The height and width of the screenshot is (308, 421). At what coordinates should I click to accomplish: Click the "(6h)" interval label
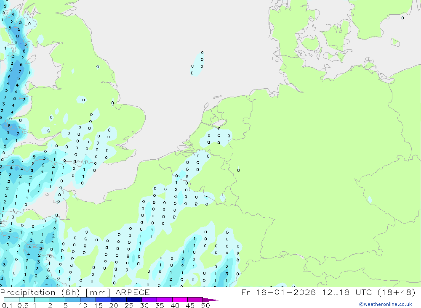(x=71, y=292)
